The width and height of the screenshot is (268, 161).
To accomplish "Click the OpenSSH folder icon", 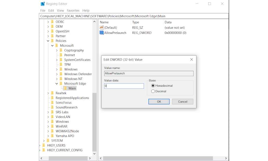I will coord(52,31).
